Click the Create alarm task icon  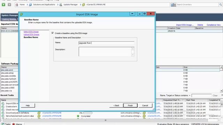(x=3, y=107)
